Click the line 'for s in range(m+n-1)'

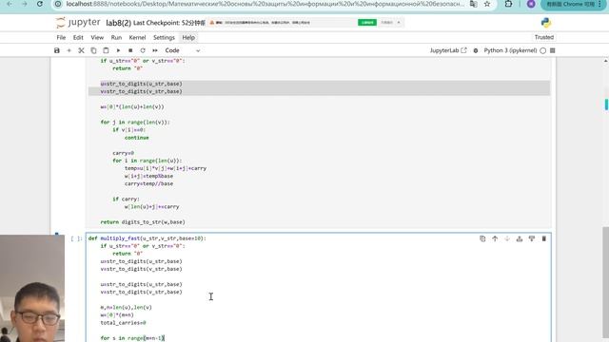(x=132, y=338)
